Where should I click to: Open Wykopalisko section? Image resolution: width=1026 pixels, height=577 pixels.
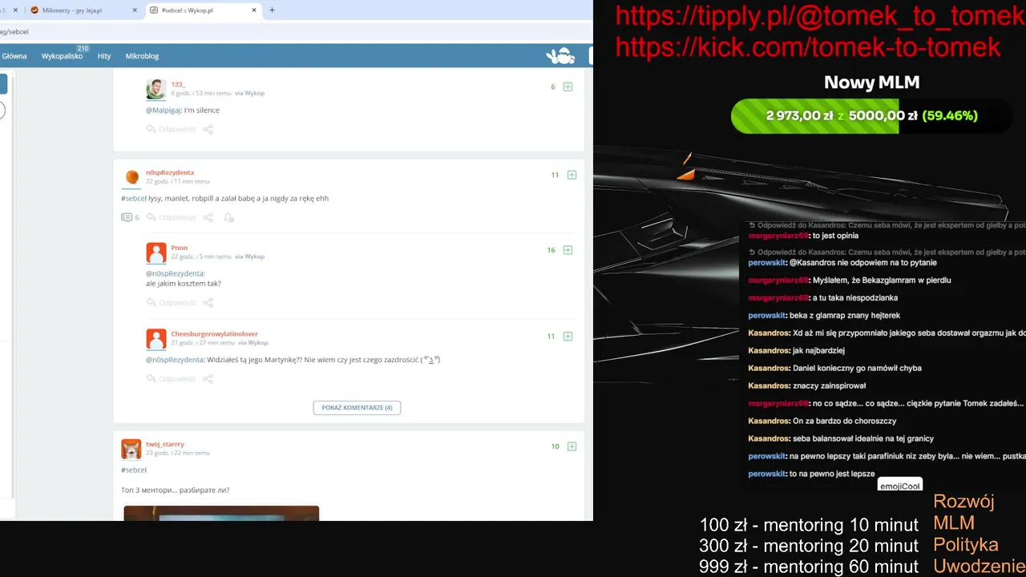[x=63, y=56]
